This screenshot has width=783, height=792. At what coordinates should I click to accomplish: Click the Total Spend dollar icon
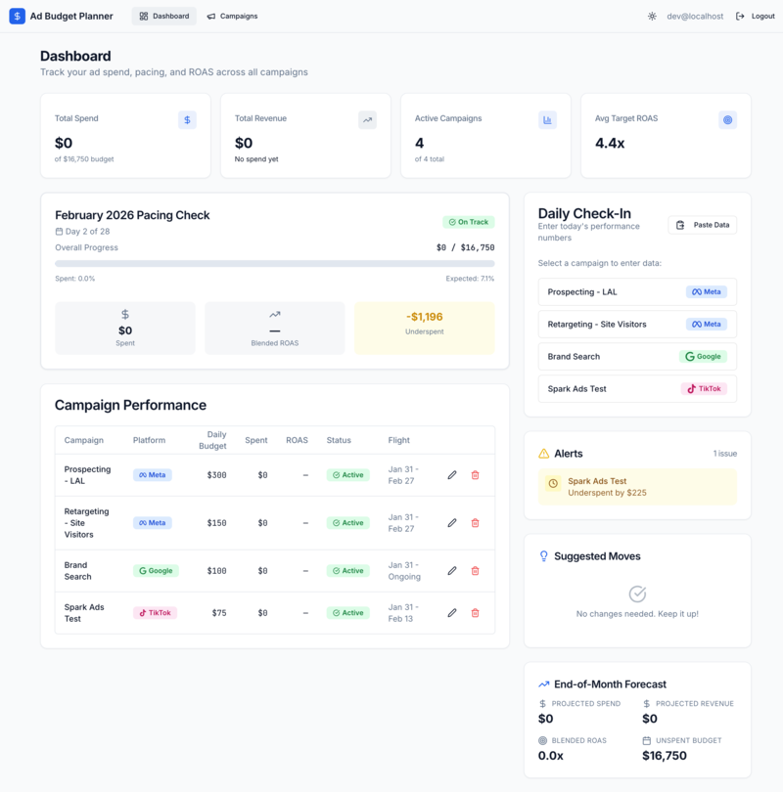(187, 120)
